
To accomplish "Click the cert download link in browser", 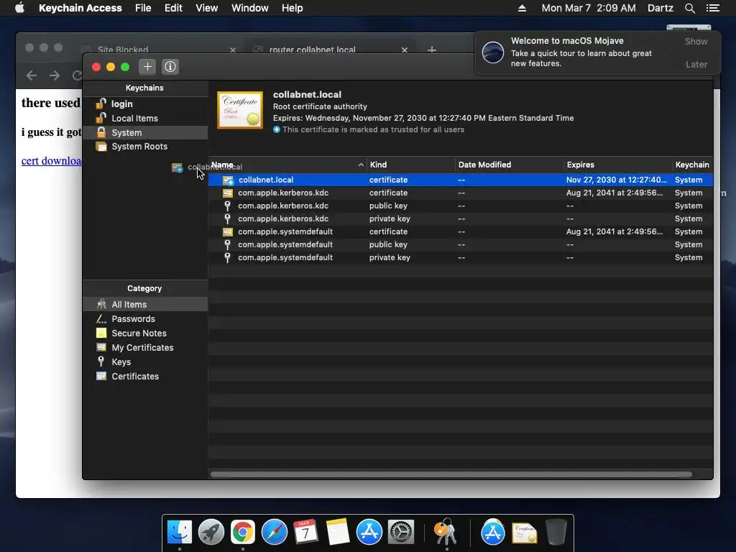I will 52,161.
